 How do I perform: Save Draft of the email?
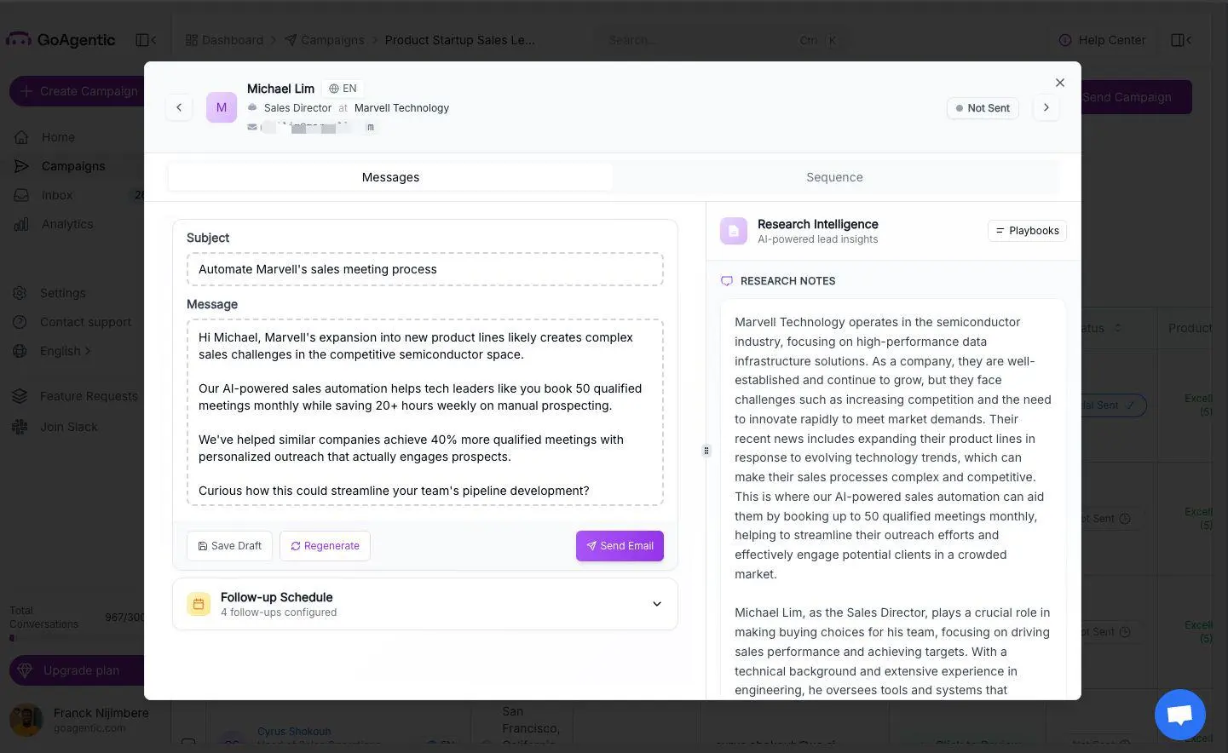point(230,546)
